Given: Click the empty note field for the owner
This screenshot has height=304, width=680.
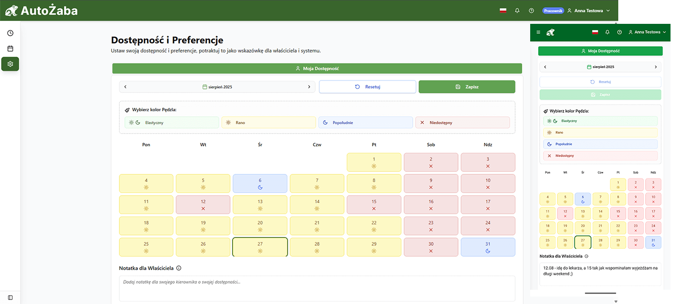Looking at the screenshot, I should (x=317, y=288).
